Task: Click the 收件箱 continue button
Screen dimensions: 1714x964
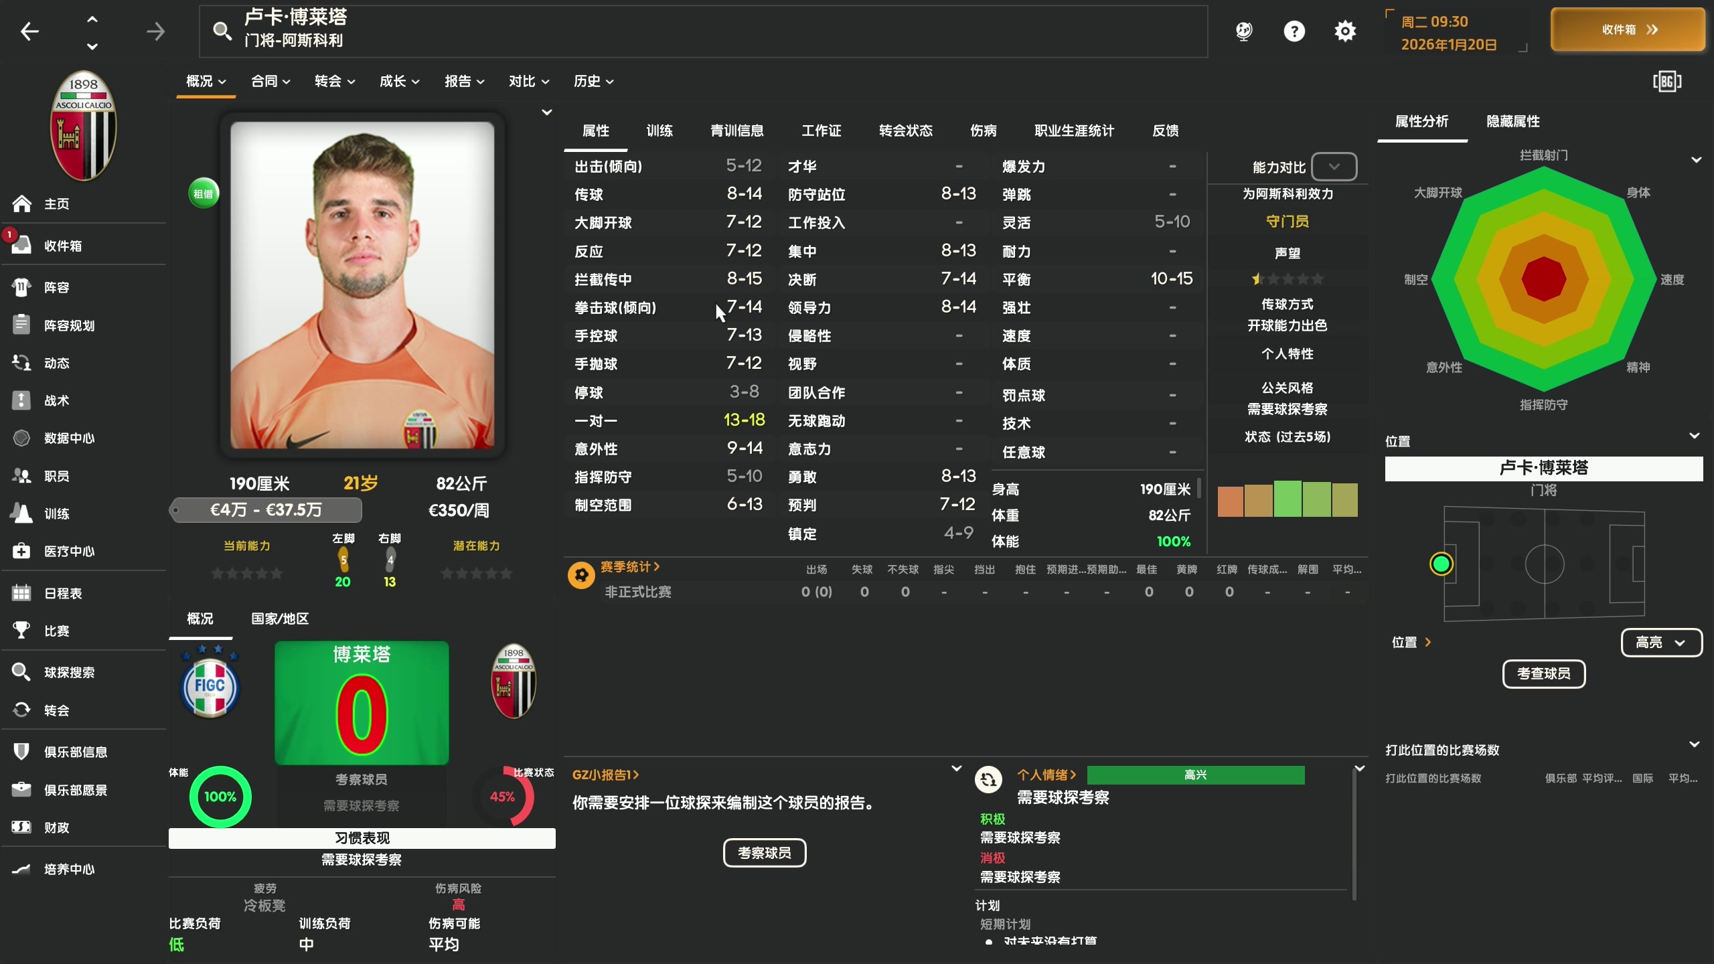Action: [1628, 30]
